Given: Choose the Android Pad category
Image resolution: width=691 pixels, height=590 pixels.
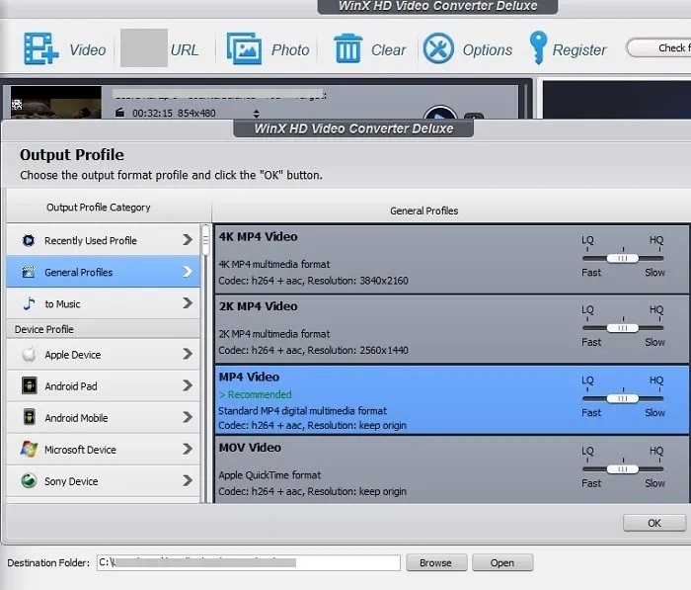Looking at the screenshot, I should point(70,386).
